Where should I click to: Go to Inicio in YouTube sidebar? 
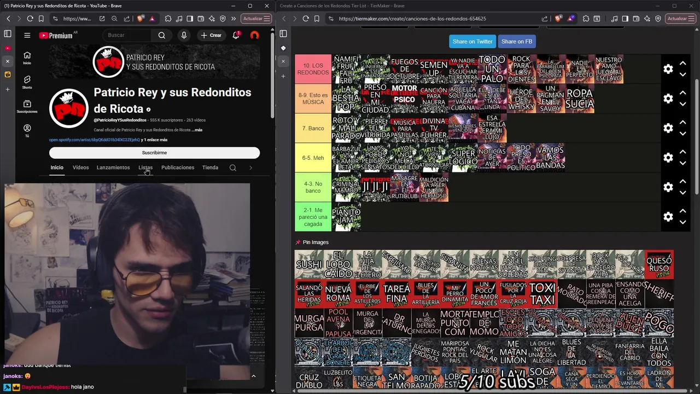coord(27,58)
